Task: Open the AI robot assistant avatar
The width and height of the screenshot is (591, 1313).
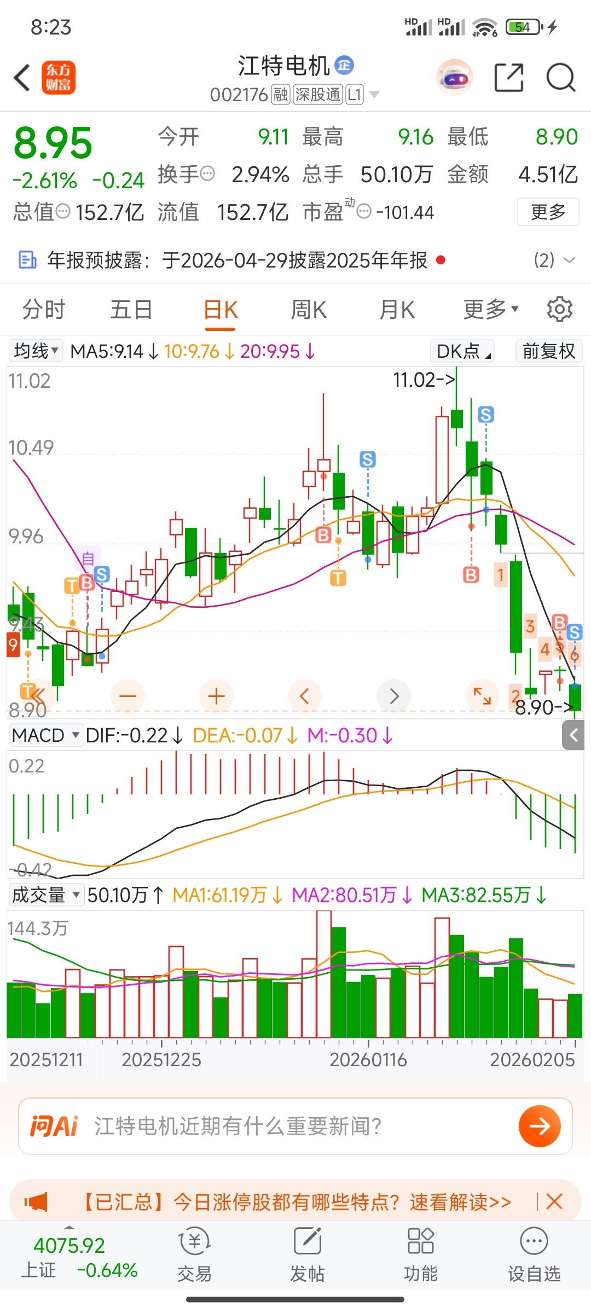Action: click(454, 78)
